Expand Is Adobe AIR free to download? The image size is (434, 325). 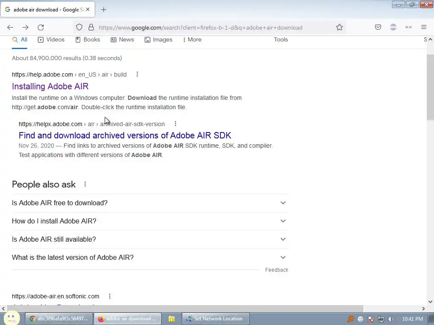[150, 203]
